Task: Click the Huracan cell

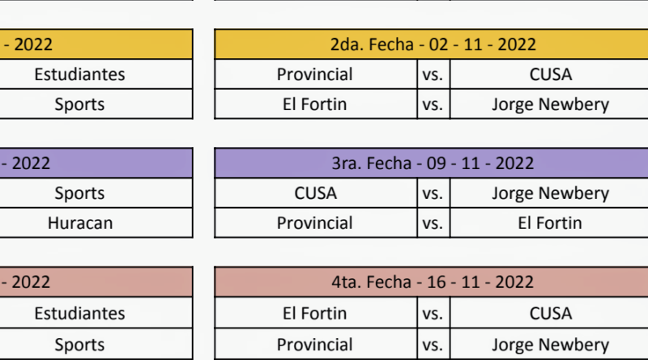Action: pyautogui.click(x=79, y=223)
